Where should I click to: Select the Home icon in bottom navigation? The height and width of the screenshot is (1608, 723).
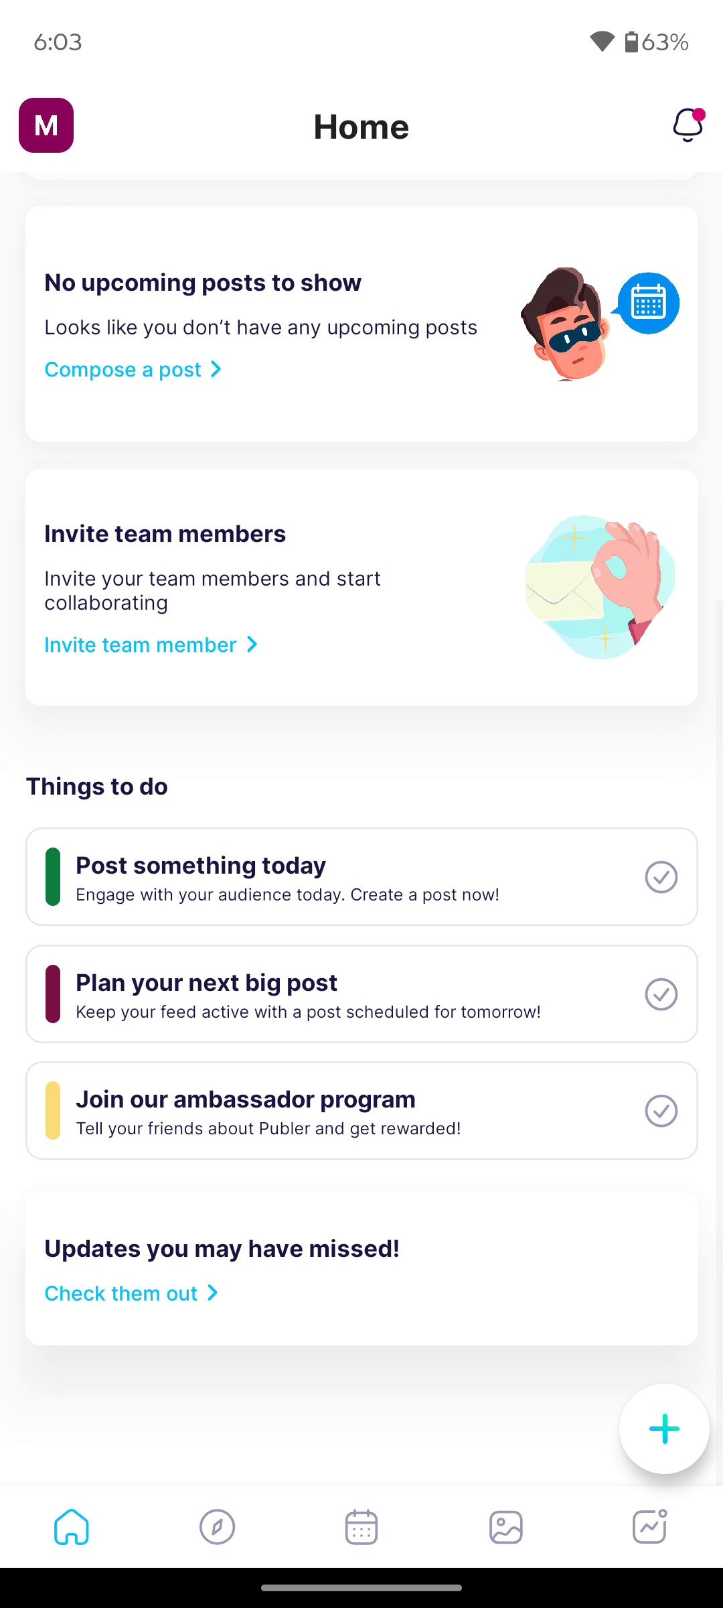(x=72, y=1526)
